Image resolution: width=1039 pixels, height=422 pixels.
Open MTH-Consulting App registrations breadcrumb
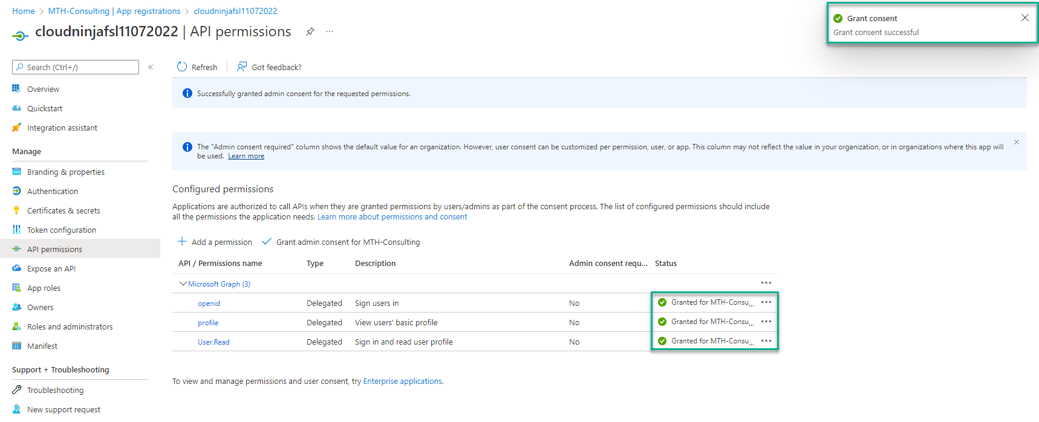(114, 11)
